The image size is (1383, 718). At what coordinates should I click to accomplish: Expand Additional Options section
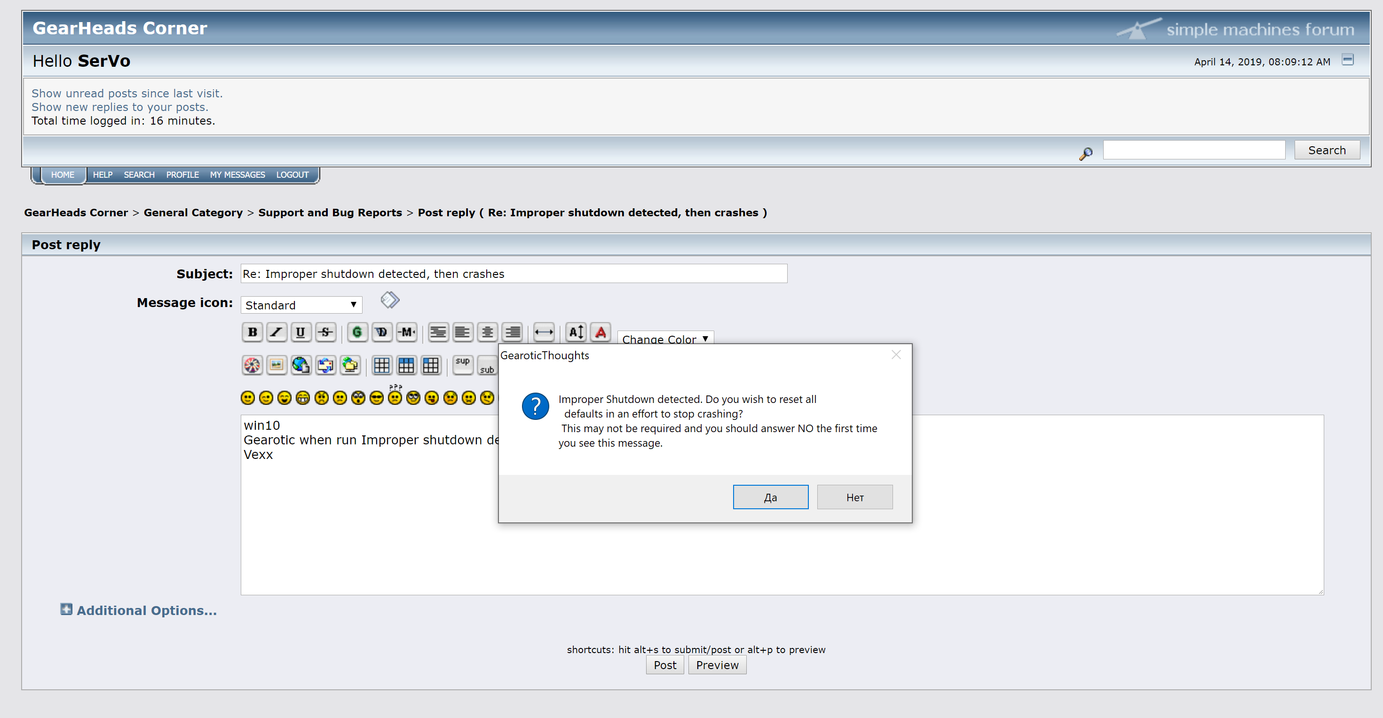tap(146, 611)
